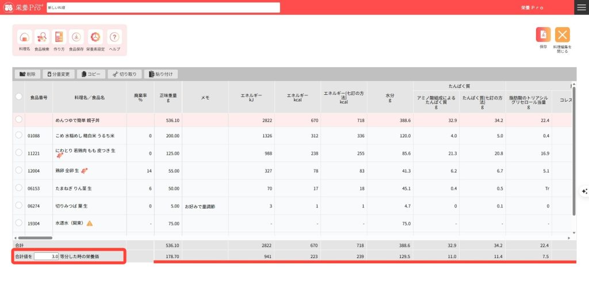
Task: Click the メモ column header
Action: 205,97
